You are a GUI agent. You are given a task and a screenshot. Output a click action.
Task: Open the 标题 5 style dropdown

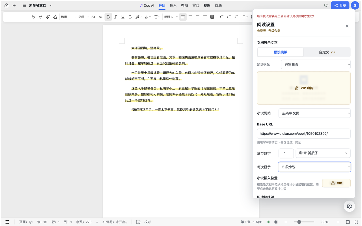pos(171,17)
